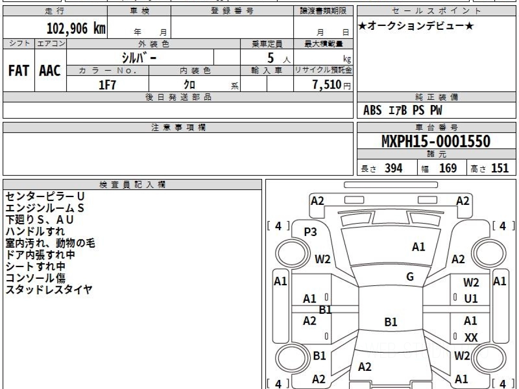Select the シフト label cell
The width and height of the screenshot is (519, 389).
(x=19, y=44)
